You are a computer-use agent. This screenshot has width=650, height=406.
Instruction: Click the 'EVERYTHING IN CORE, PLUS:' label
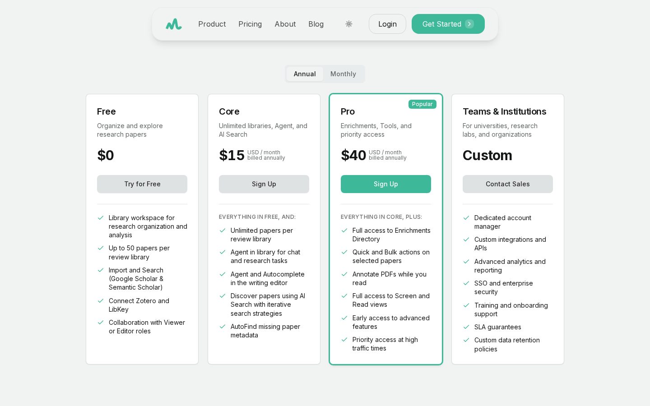pyautogui.click(x=381, y=217)
